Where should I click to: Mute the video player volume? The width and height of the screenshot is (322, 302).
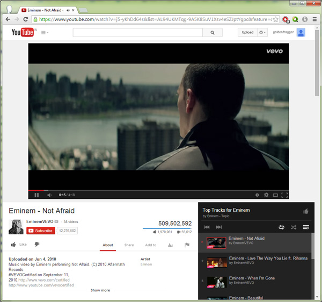tap(49, 195)
